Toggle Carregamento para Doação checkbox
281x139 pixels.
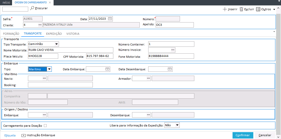(x=45, y=125)
